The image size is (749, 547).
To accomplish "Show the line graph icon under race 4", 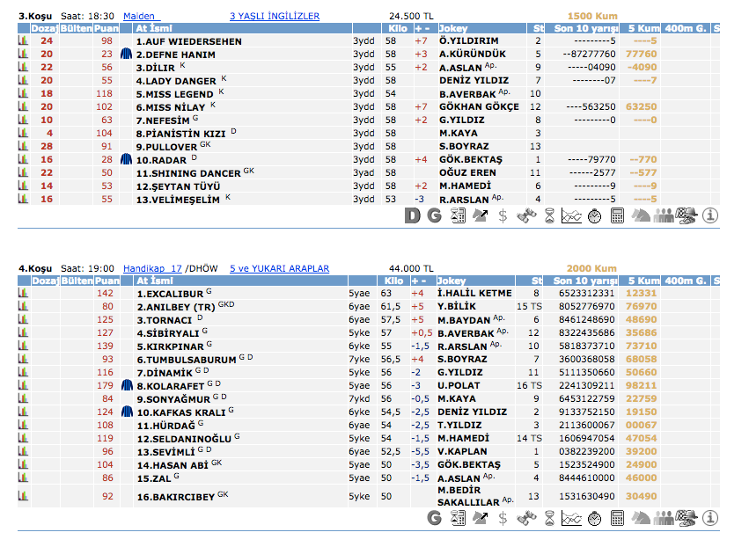I will [x=571, y=518].
